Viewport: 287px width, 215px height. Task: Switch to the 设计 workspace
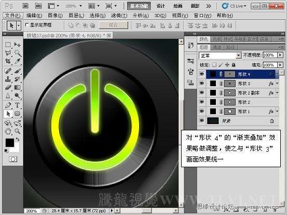coord(160,6)
